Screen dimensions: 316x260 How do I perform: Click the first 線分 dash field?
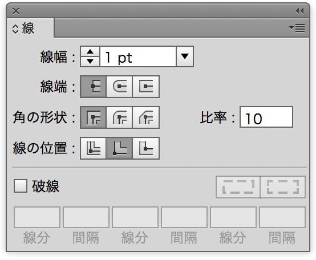pos(37,217)
